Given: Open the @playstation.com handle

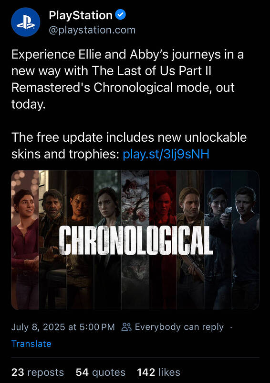Looking at the screenshot, I should (92, 30).
